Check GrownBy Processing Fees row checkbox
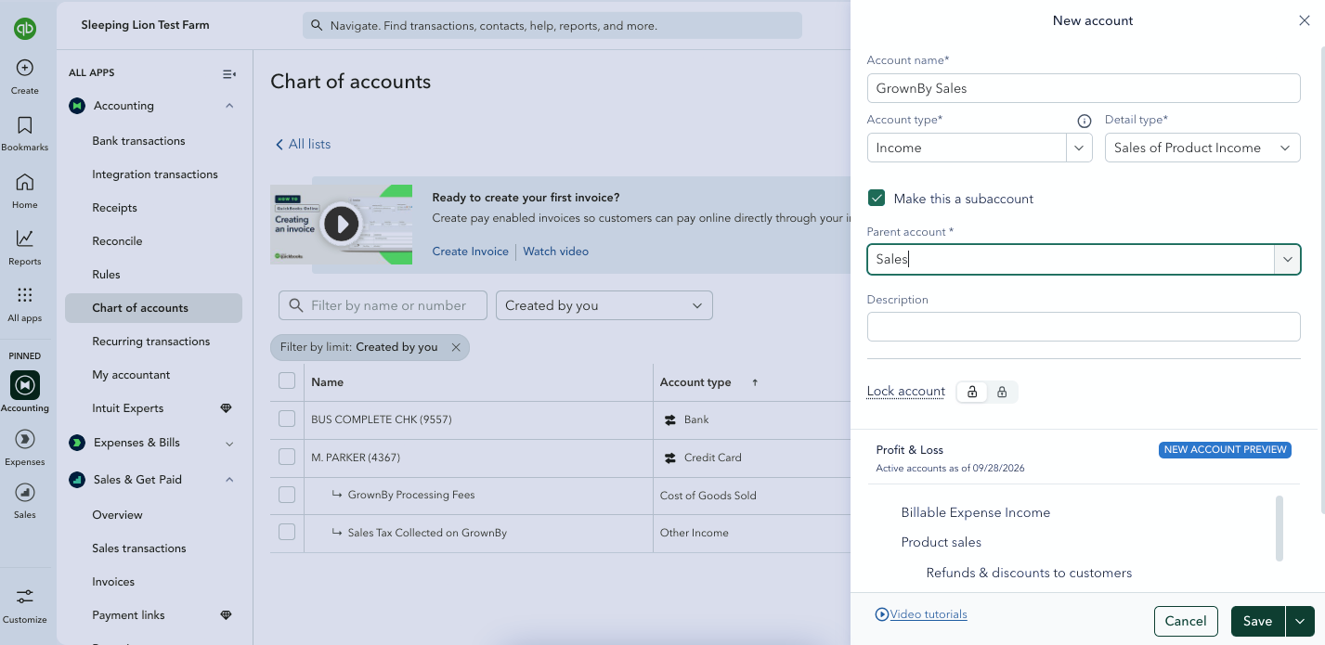This screenshot has width=1325, height=645. pos(287,495)
